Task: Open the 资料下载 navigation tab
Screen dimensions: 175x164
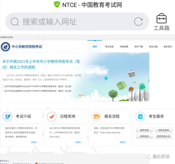Action: (x=139, y=47)
